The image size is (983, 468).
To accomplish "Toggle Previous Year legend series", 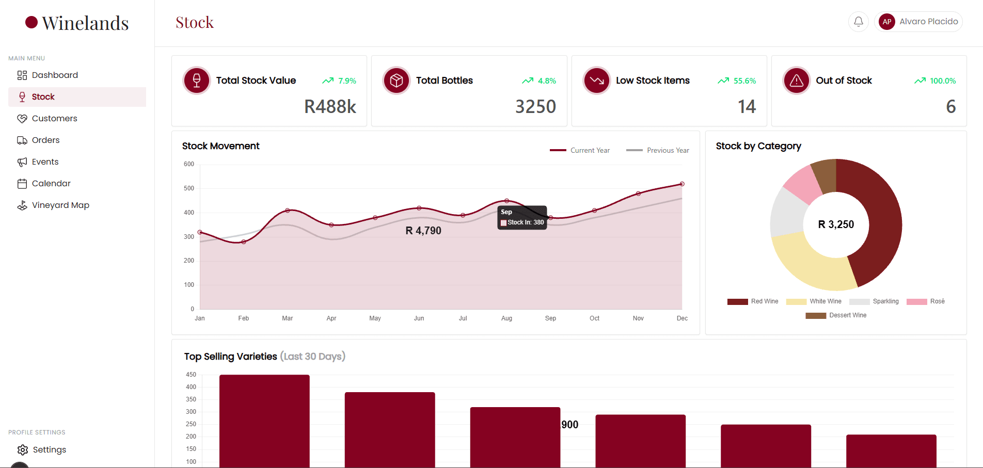I will pos(658,150).
